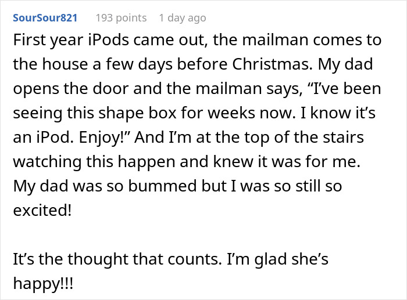The height and width of the screenshot is (300, 407).
Task: Open the SourSour821 user profile
Action: click(45, 18)
